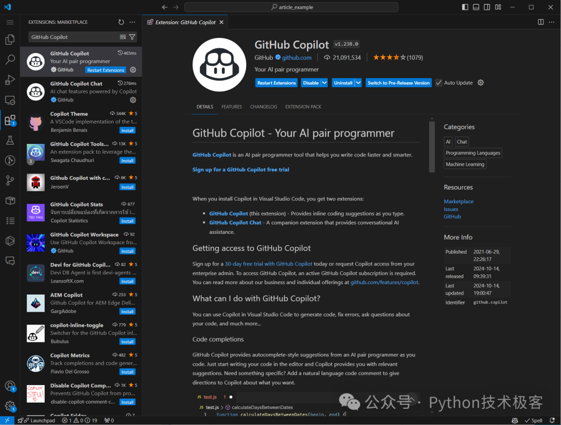The width and height of the screenshot is (561, 425).
Task: Open Run and Debug view
Action: [x=10, y=79]
